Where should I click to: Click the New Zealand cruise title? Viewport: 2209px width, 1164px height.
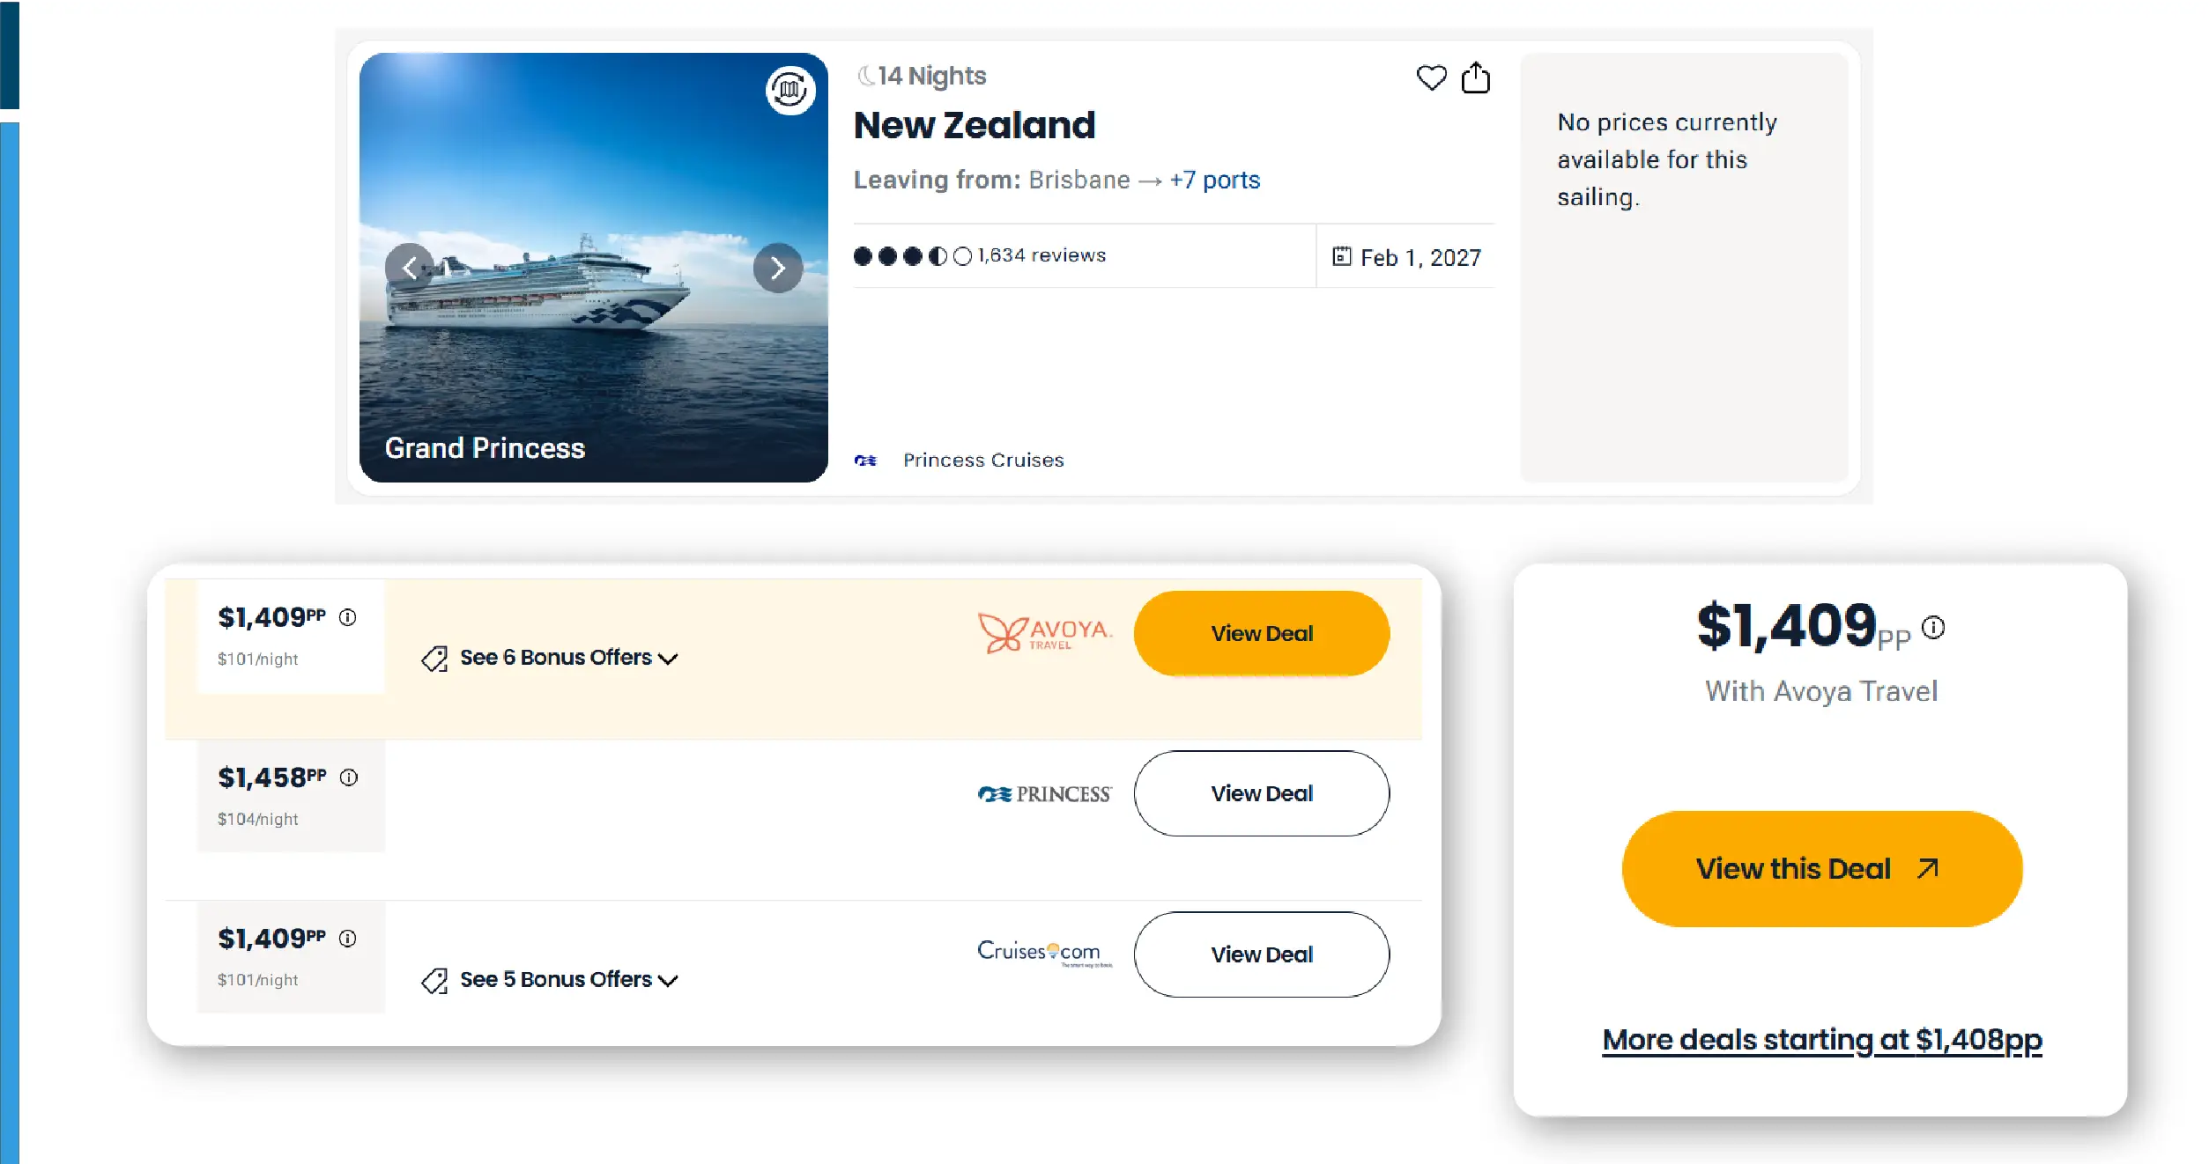pos(974,125)
